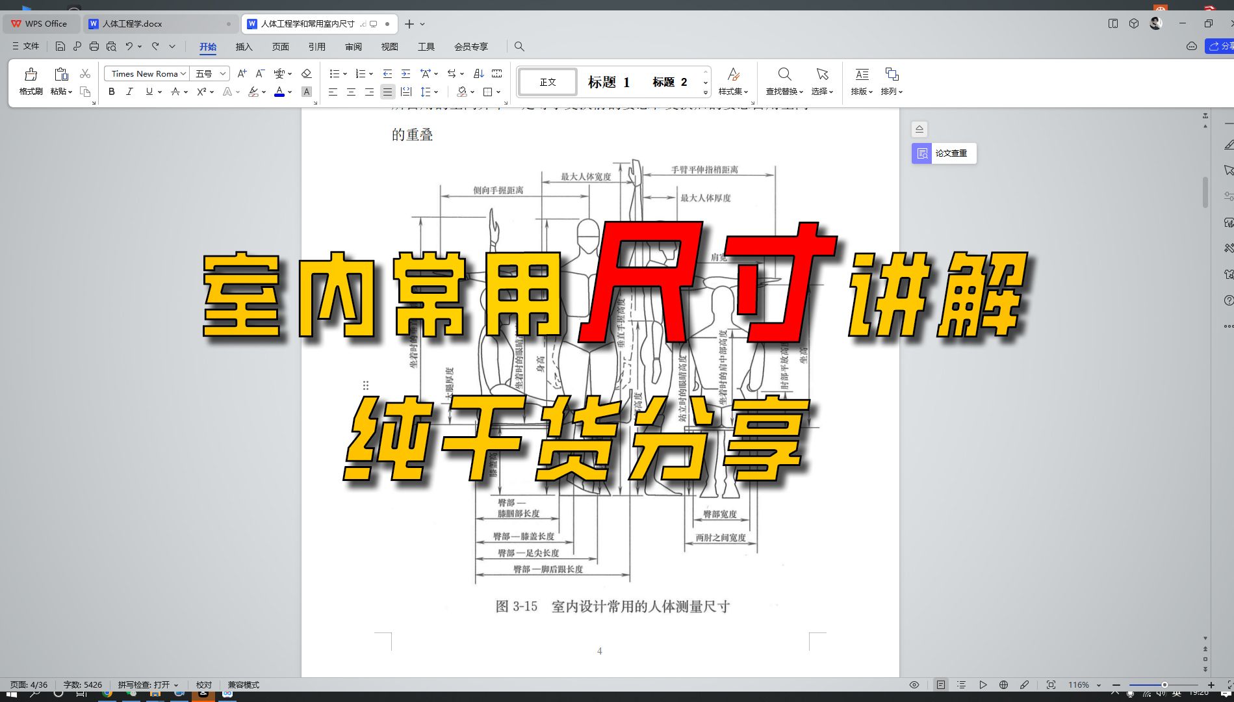This screenshot has width=1234, height=702.
Task: Toggle character shading A button
Action: 307,92
